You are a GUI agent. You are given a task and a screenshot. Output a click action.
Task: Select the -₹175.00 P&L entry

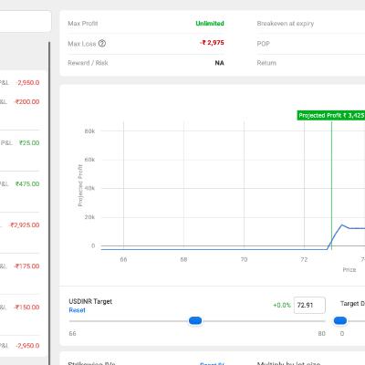tap(26, 266)
